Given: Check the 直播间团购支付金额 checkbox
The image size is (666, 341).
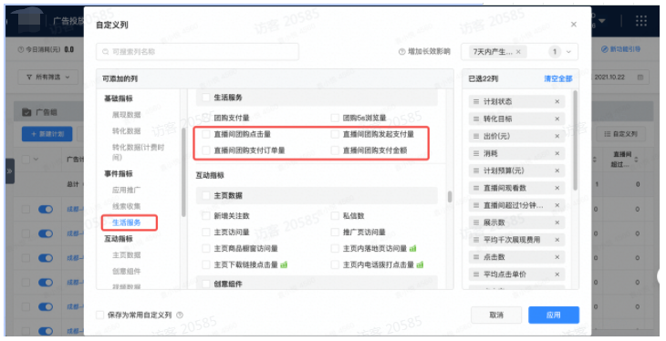Looking at the screenshot, I should click(x=335, y=150).
